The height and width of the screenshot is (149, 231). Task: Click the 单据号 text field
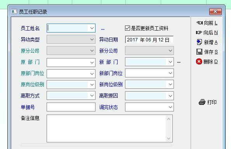coord(71,107)
